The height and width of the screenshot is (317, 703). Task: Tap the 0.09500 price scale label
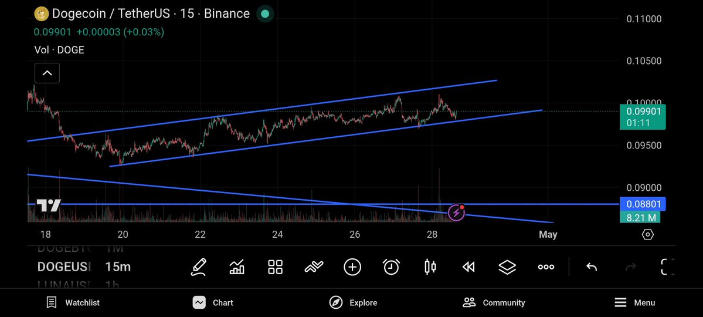(x=644, y=146)
